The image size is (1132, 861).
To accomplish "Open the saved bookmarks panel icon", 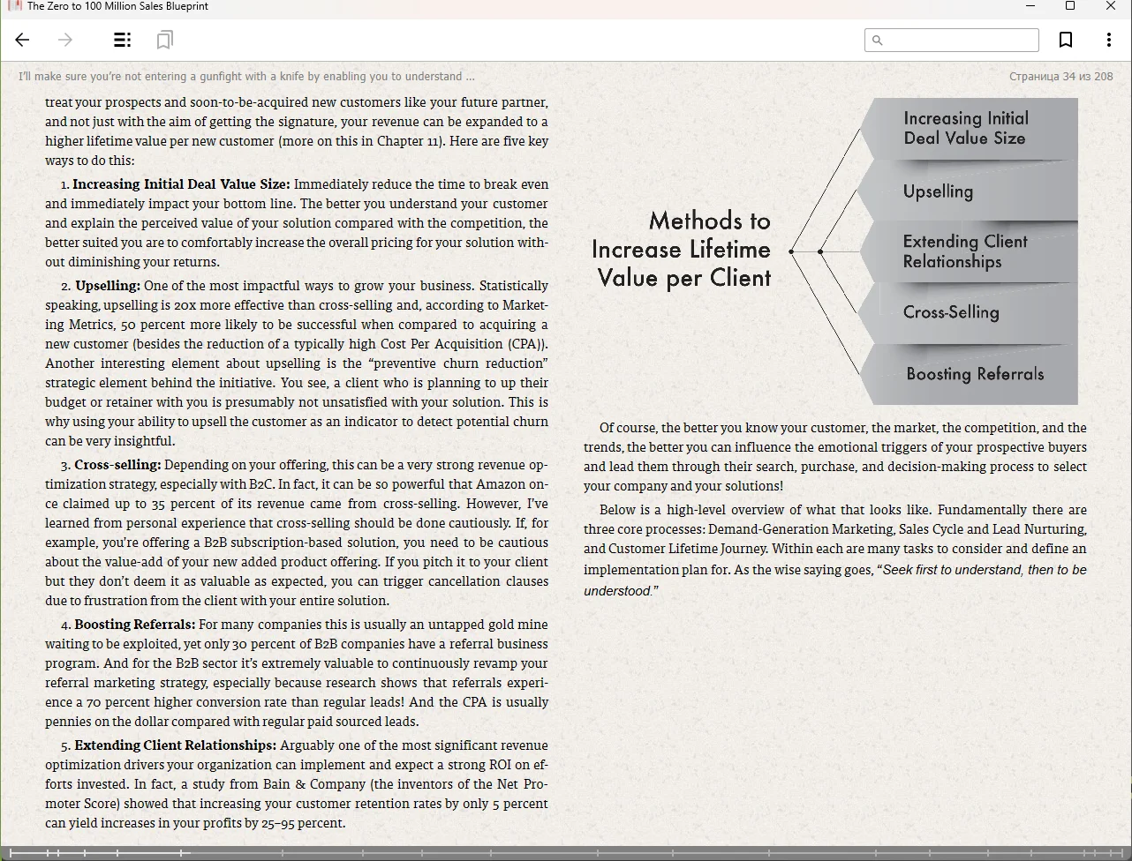I will click(x=164, y=40).
